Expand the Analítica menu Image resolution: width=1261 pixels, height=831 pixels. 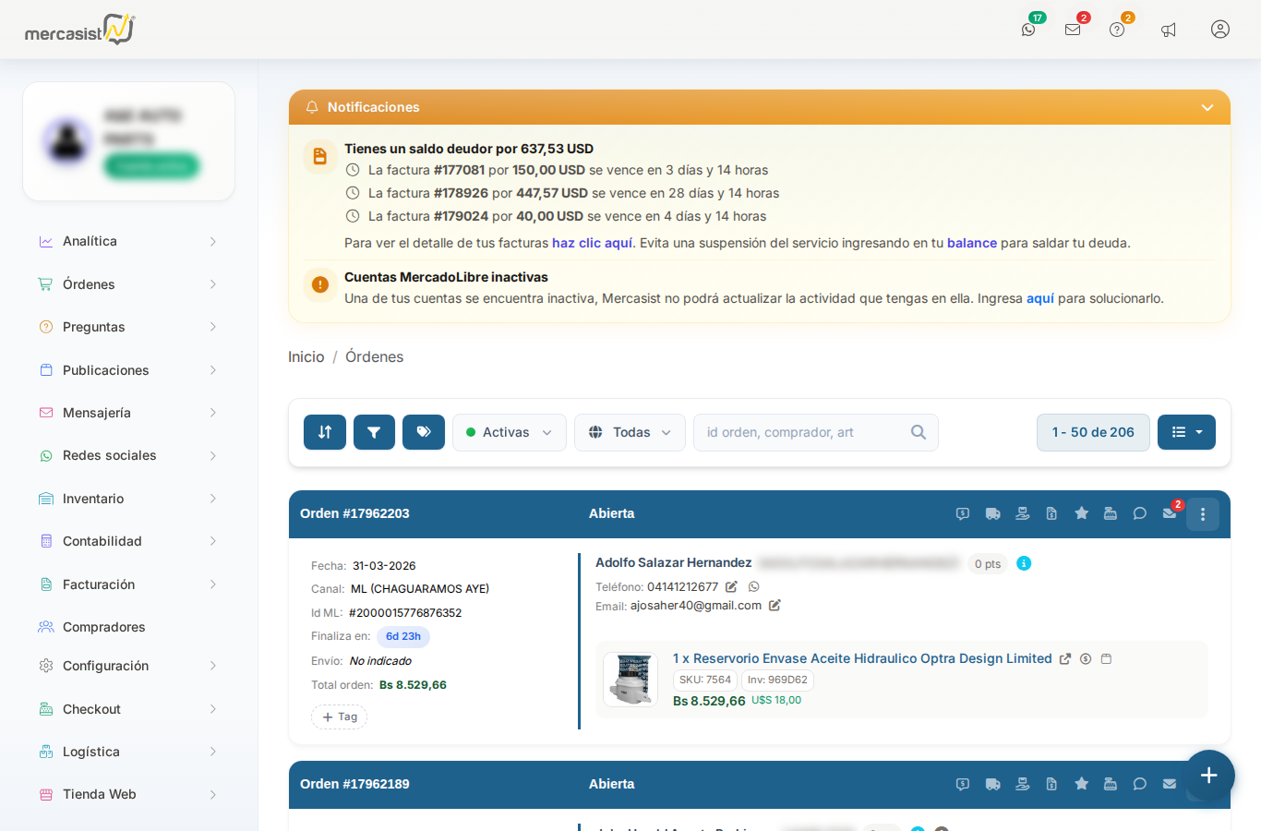point(128,241)
